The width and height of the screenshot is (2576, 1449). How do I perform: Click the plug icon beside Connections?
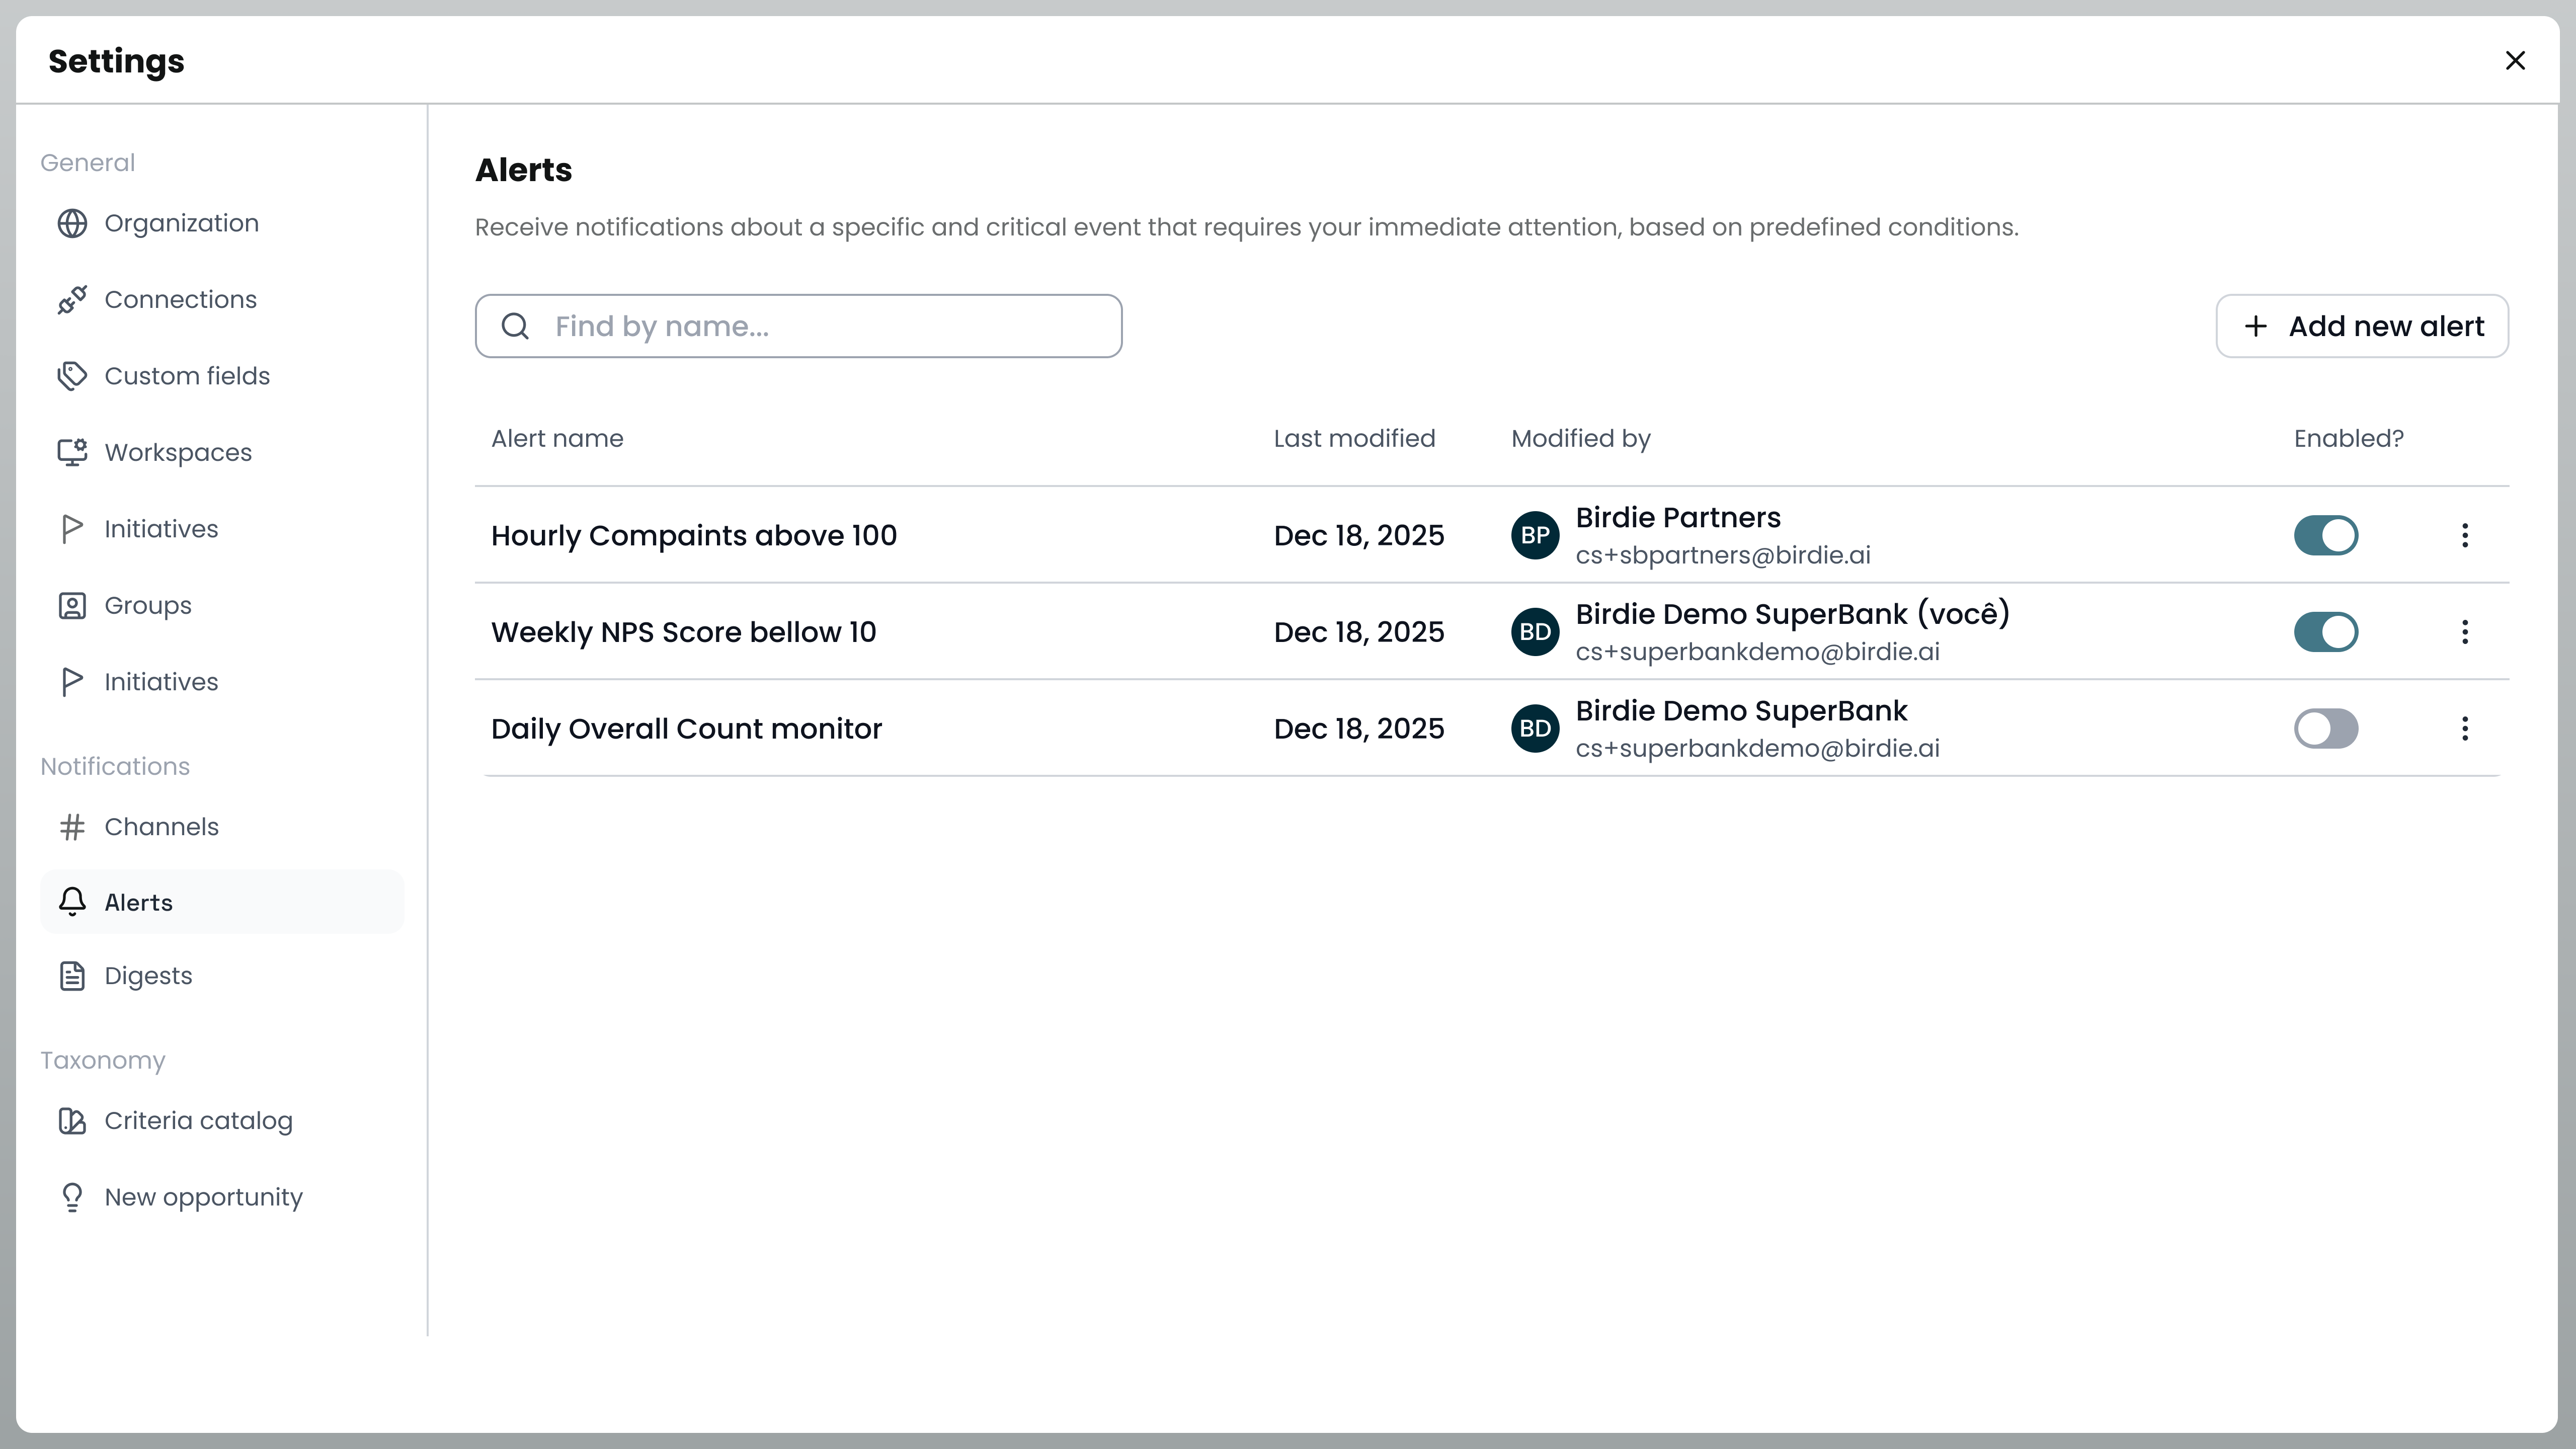pyautogui.click(x=72, y=300)
